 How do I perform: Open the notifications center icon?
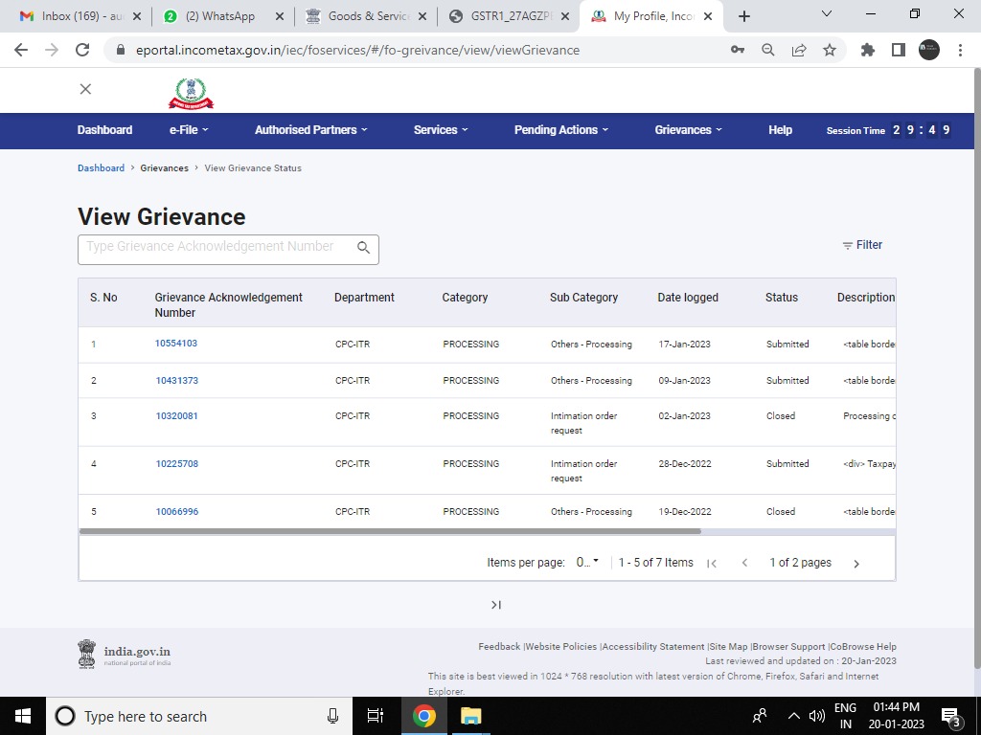(950, 716)
